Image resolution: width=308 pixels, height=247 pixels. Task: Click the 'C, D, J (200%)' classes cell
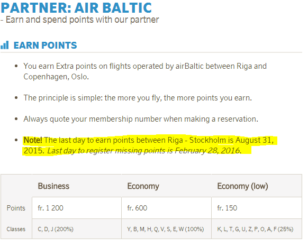77,229
